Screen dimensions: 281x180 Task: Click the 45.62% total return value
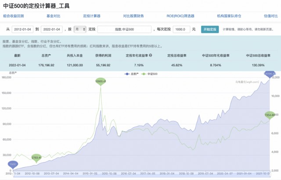tap(177, 65)
